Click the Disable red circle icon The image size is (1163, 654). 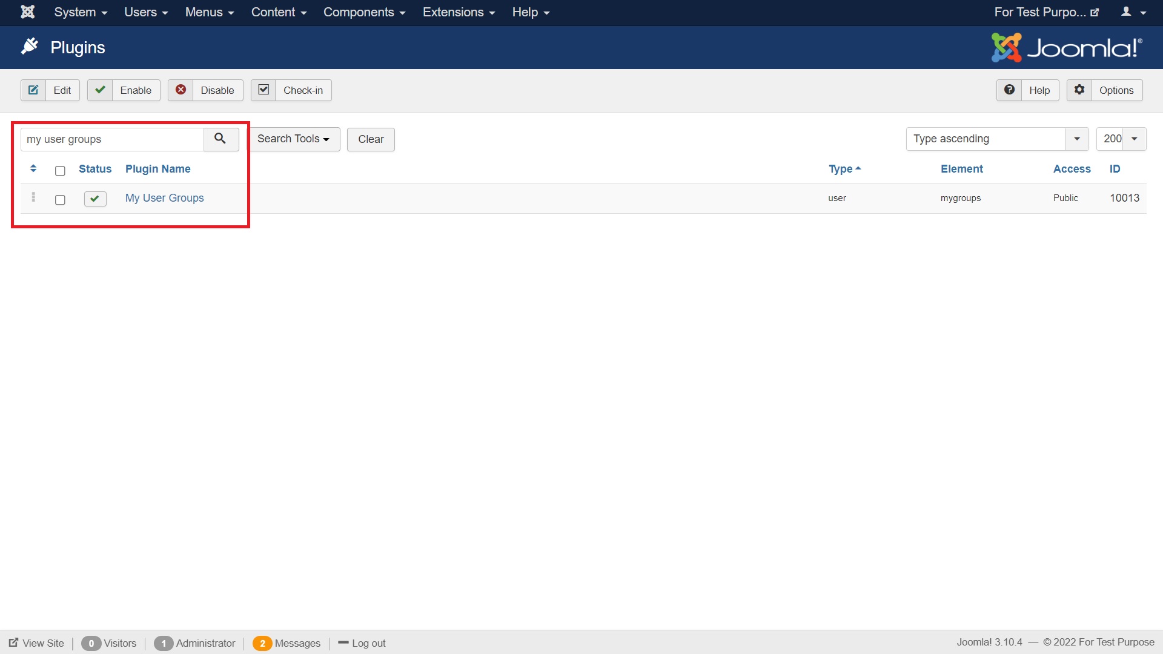click(x=181, y=90)
